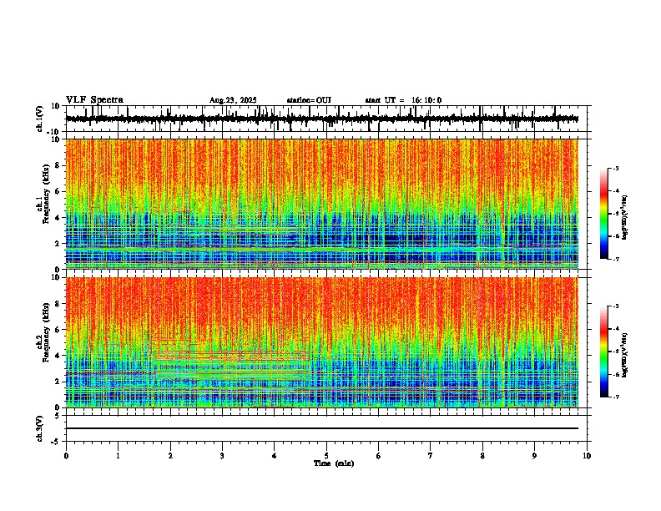Click the ch.1 voltage waveform trace
This screenshot has height=511, width=661.
321,119
